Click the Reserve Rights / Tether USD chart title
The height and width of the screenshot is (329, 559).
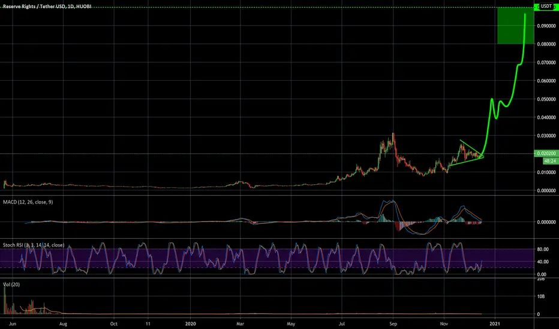(x=47, y=7)
